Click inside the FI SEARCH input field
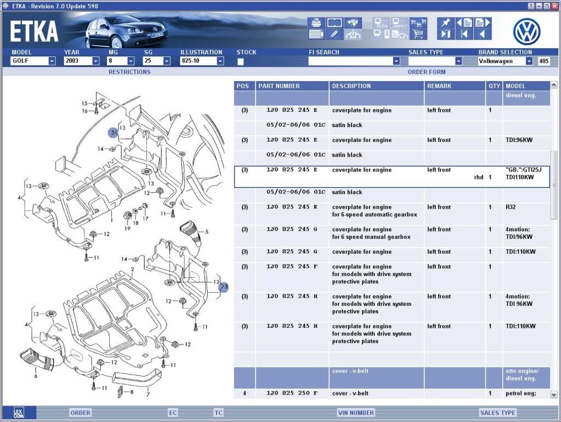The width and height of the screenshot is (561, 422). [350, 61]
